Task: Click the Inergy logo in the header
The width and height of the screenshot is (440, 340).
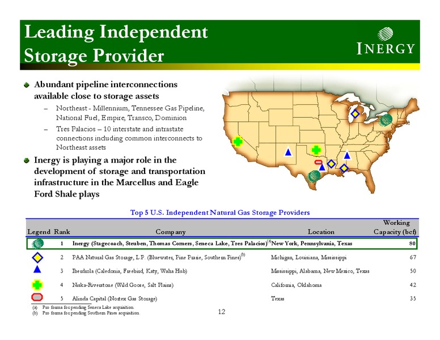Action: click(x=386, y=41)
